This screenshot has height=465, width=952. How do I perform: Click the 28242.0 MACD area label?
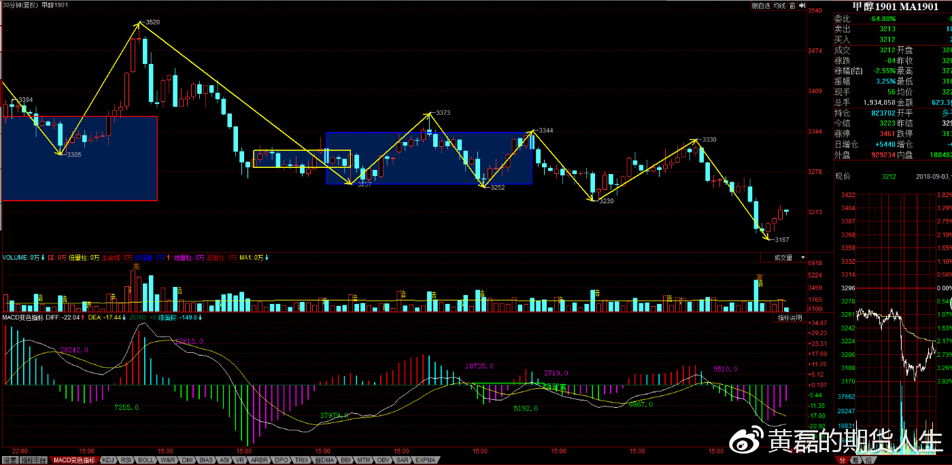click(x=74, y=349)
